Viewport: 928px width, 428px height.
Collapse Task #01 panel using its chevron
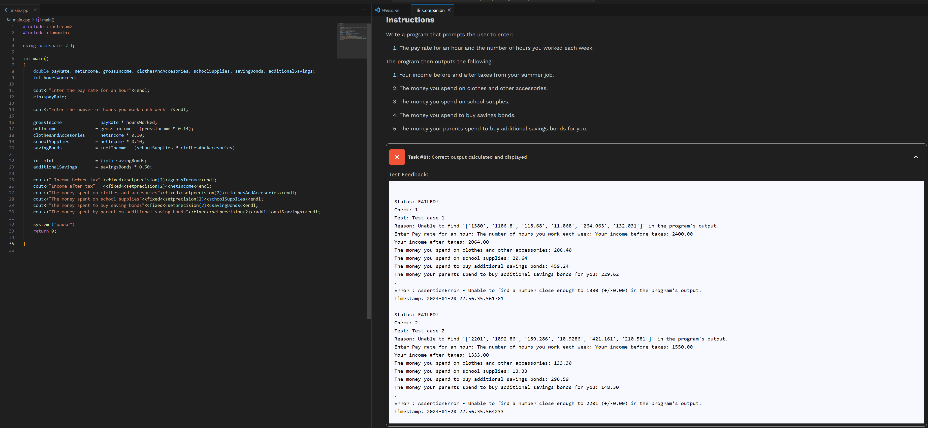[x=916, y=157]
